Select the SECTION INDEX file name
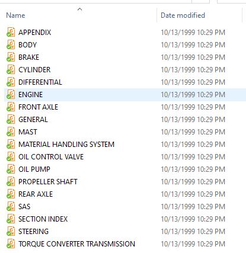 (43, 219)
